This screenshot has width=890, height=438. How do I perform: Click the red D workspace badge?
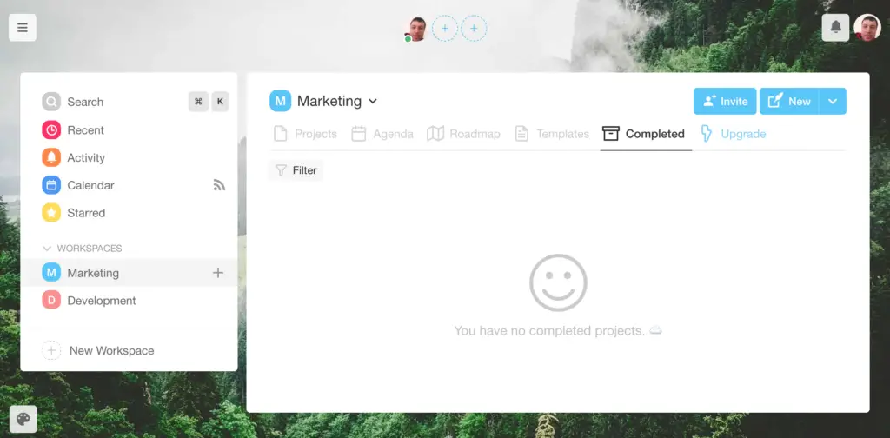coord(51,301)
